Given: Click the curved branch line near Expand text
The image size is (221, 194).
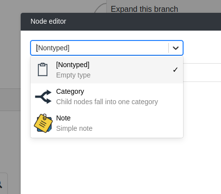Looking at the screenshot, I should (x=100, y=8).
